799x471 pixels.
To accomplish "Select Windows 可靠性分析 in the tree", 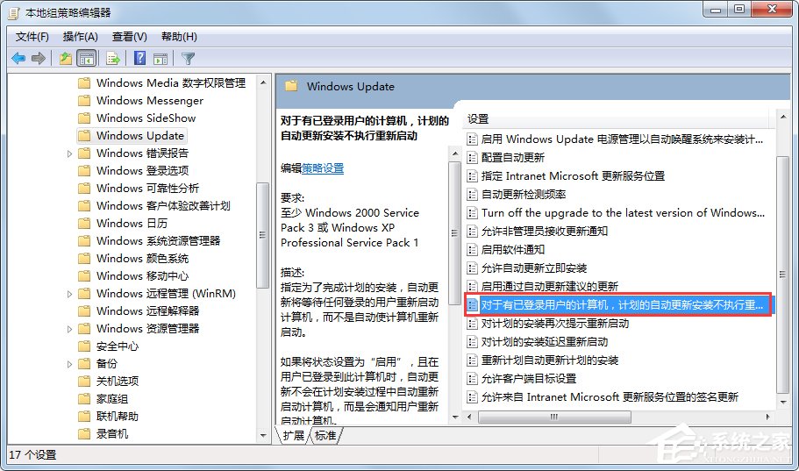I will 147,188.
